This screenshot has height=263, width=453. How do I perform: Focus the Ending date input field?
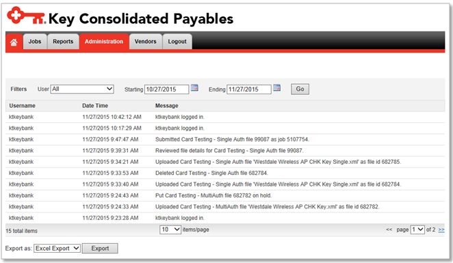coord(249,89)
